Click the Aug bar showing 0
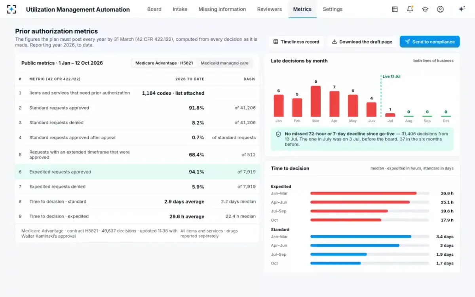This screenshot has height=297, width=475. click(408, 116)
